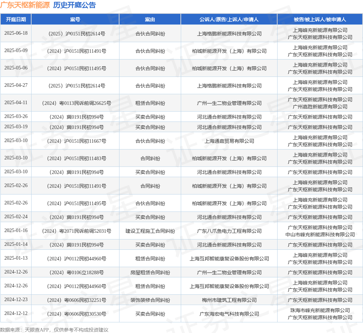The image size is (363, 333).
Task: Click case number 沪0151民初11495号 in 2025-05-06 row
Action: point(77,68)
